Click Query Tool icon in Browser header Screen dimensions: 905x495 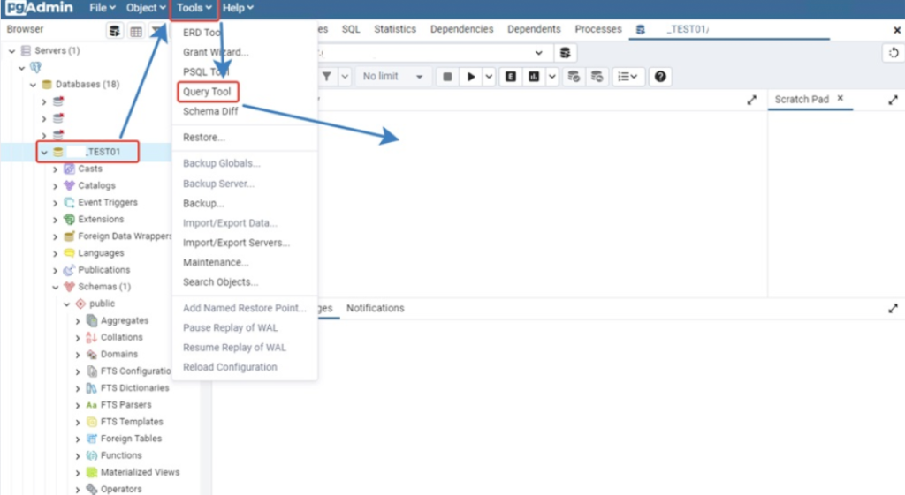pos(115,31)
